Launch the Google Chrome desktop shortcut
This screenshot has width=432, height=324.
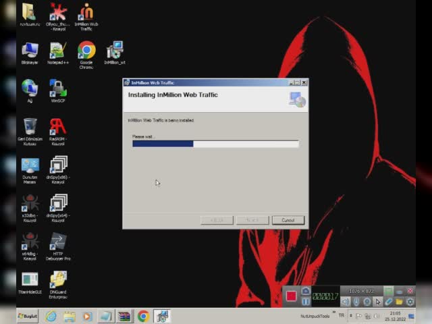(x=86, y=55)
